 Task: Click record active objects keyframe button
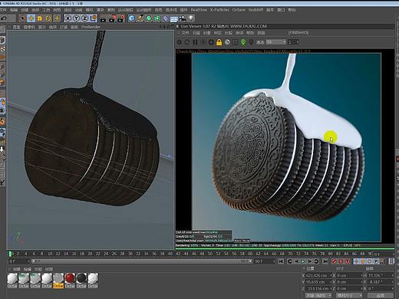[x=334, y=261]
